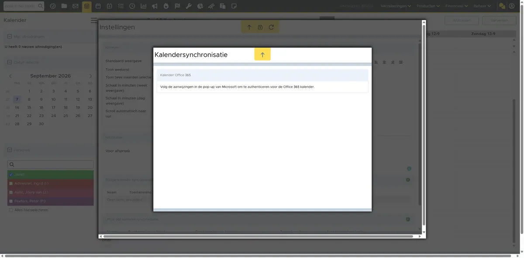The height and width of the screenshot is (258, 524).
Task: Open the wrench tools icon in top bar
Action: 189,6
